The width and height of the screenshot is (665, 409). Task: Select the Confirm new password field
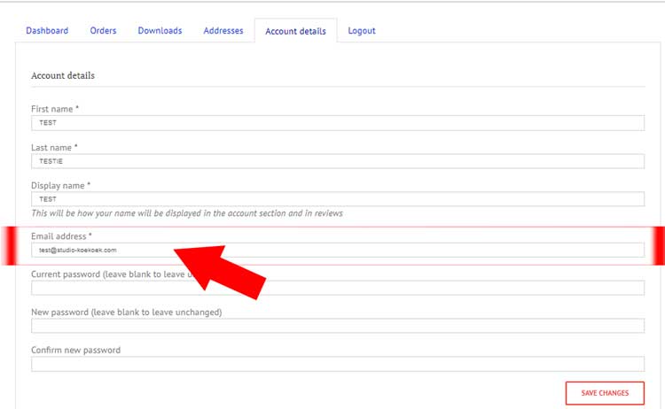[x=337, y=364]
